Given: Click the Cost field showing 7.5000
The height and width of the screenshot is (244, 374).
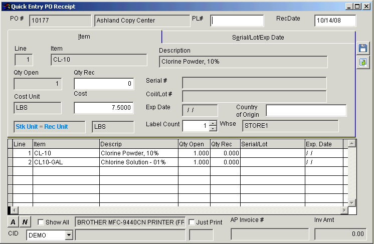Looking at the screenshot, I should click(104, 108).
